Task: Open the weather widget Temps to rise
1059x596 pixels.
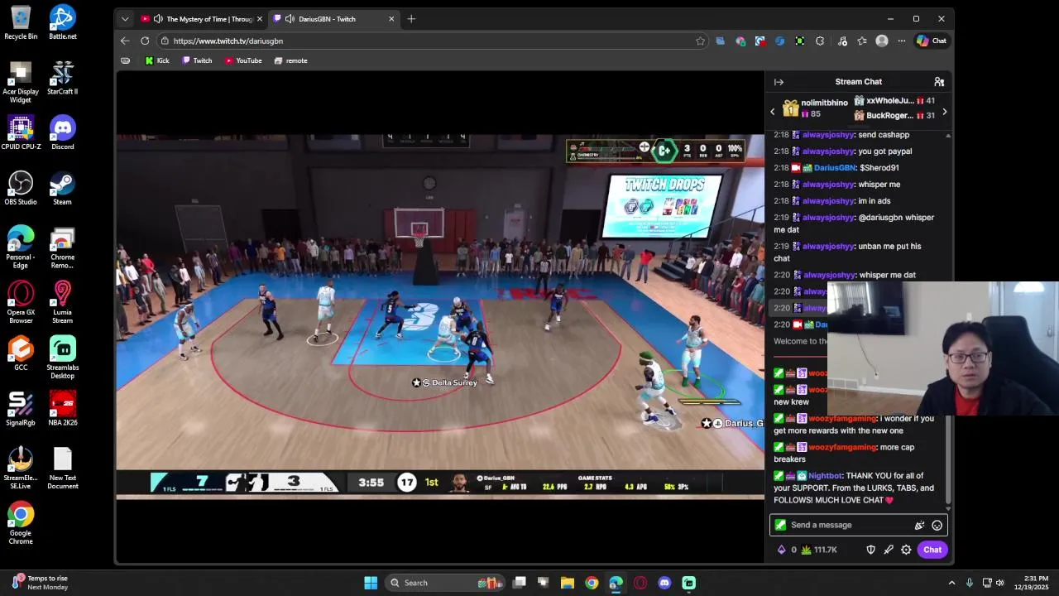Action: pos(40,583)
